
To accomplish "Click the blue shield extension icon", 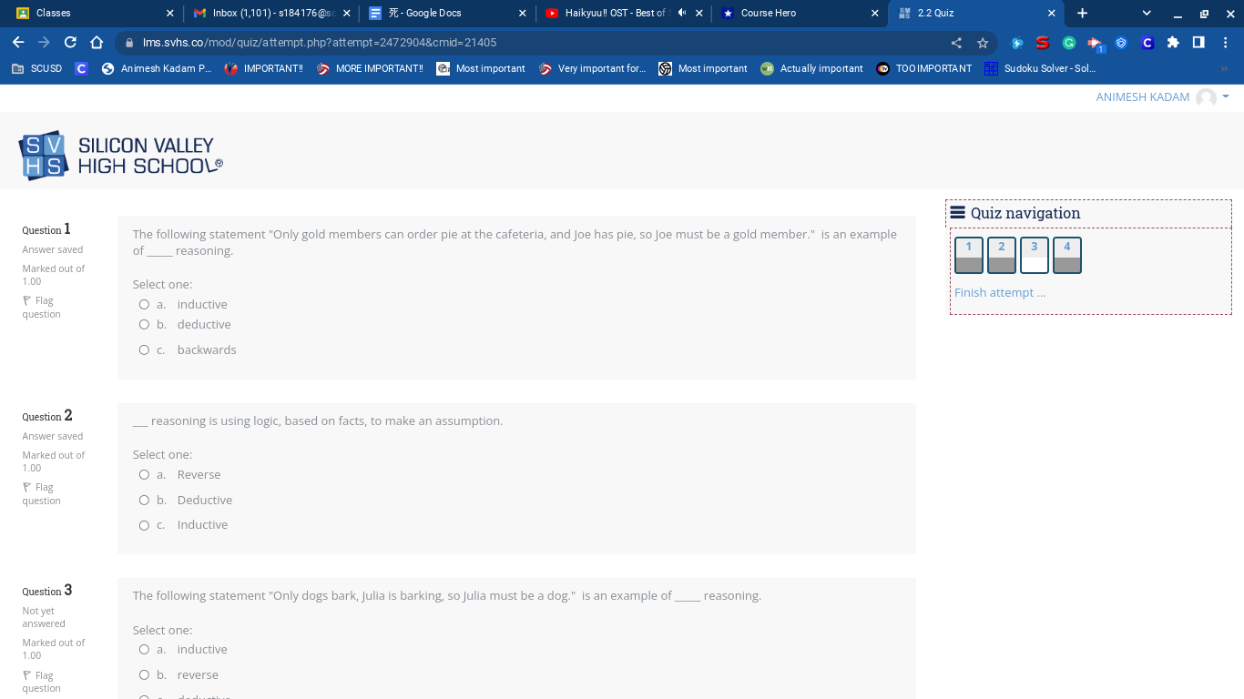I will pos(1121,43).
